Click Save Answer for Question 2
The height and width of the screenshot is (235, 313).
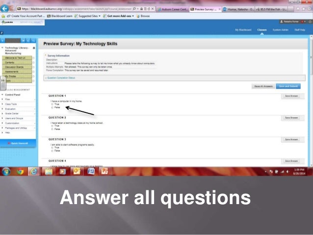tap(291, 118)
